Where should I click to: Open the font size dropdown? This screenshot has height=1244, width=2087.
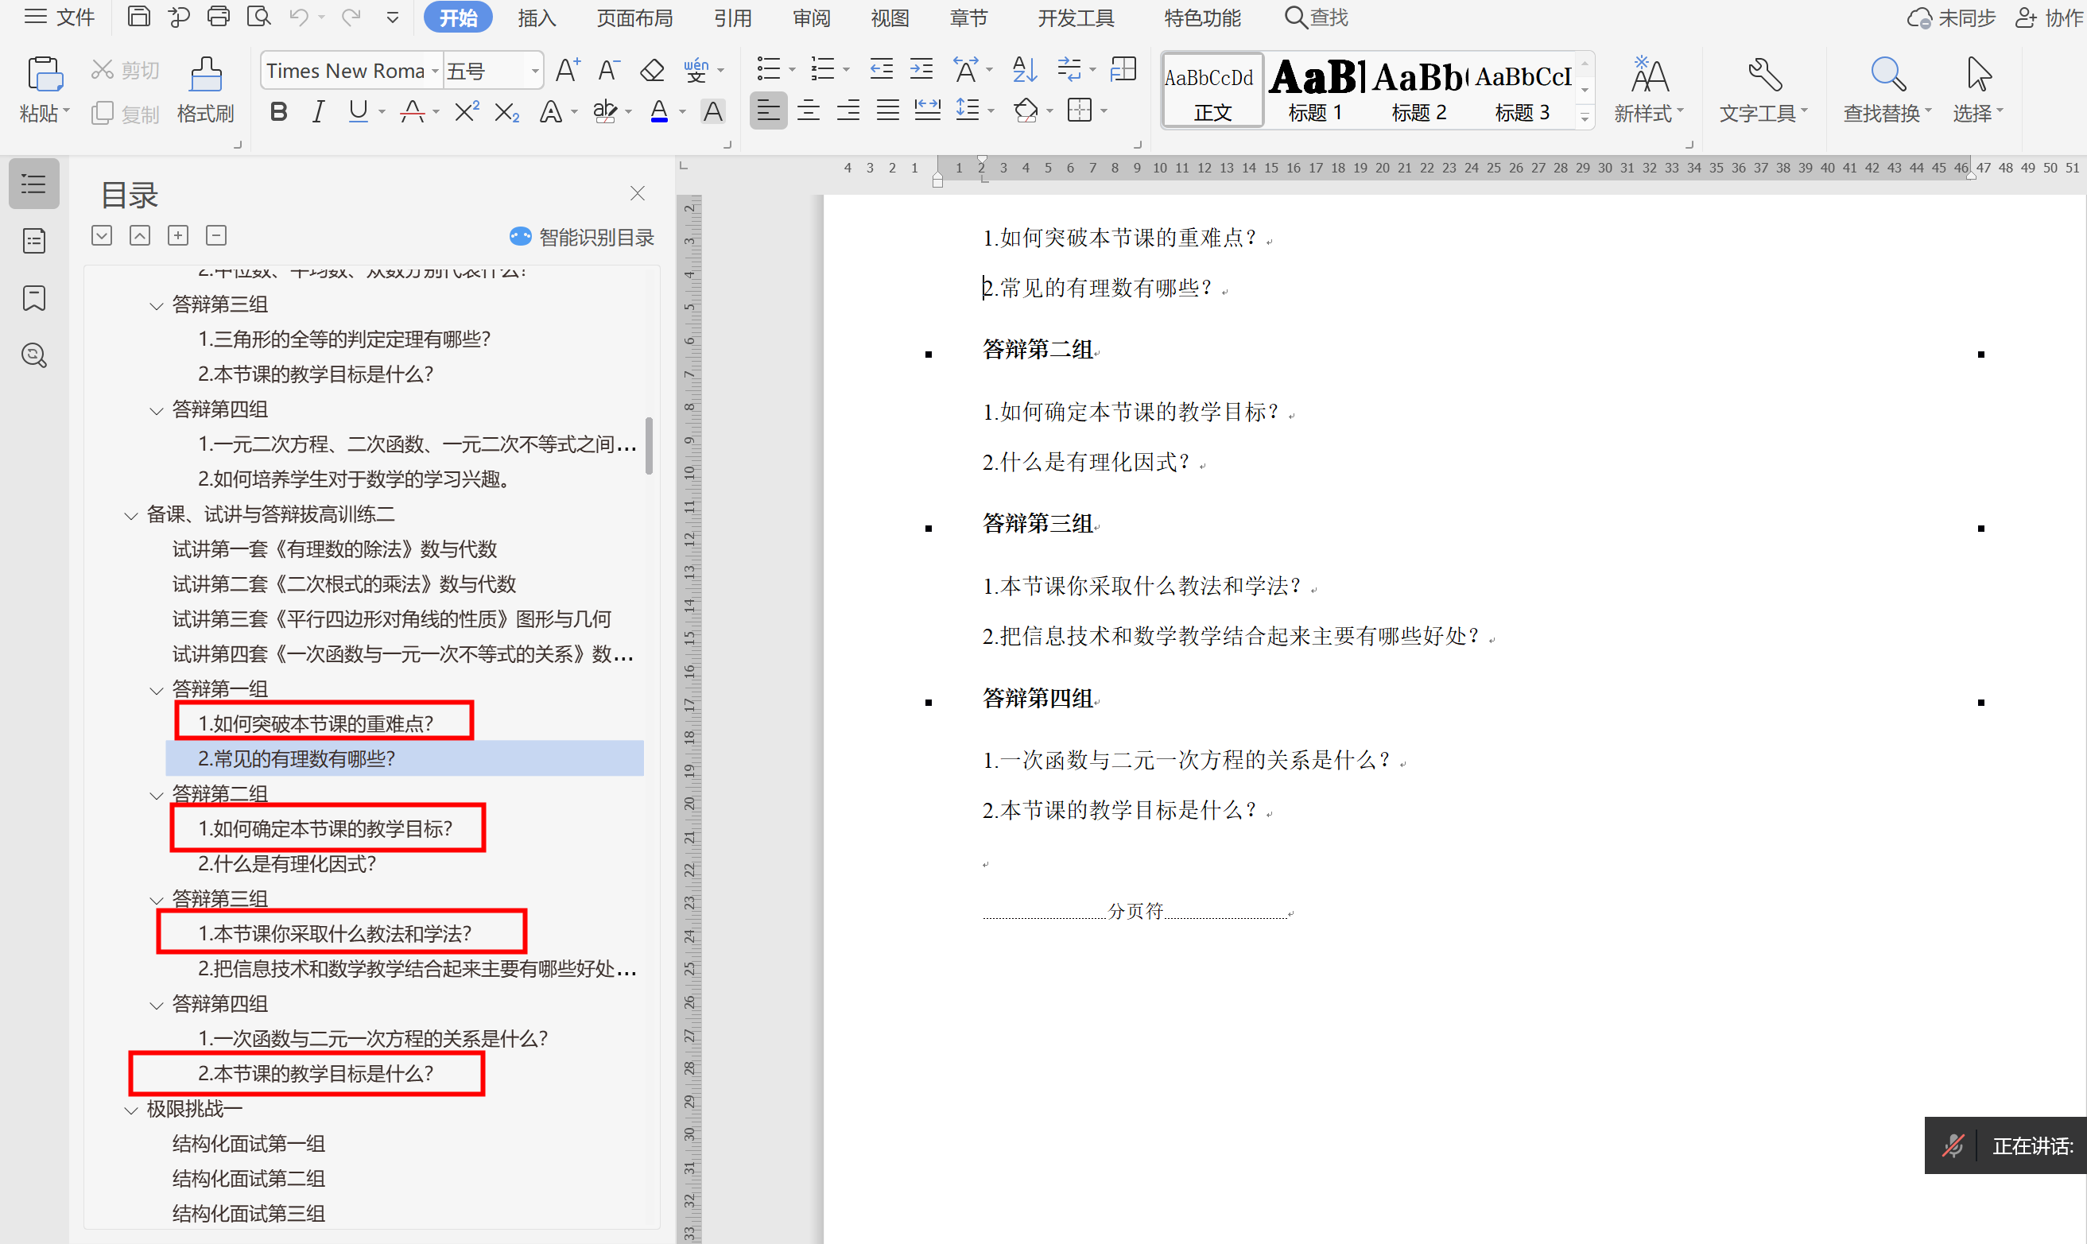tap(534, 72)
